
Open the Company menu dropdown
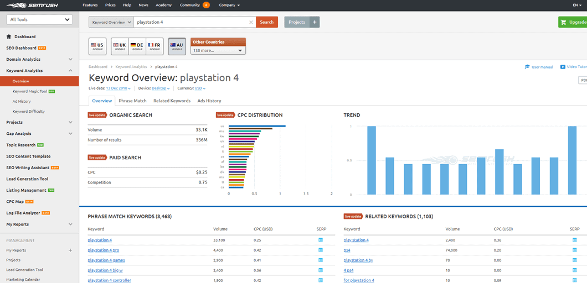pyautogui.click(x=229, y=5)
